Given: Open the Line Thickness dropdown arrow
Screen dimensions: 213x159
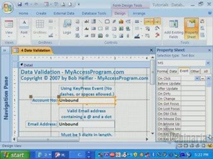Looking at the screenshot, I should [x=141, y=22].
